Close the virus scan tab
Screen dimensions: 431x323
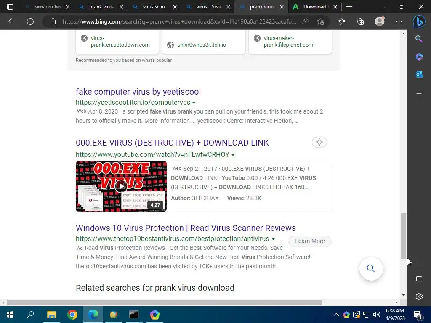(x=175, y=7)
